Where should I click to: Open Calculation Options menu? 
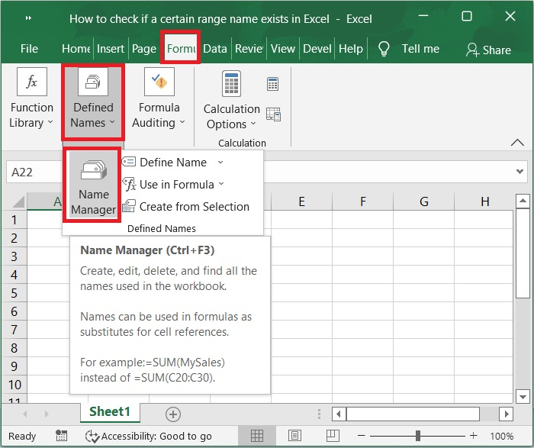(x=232, y=102)
